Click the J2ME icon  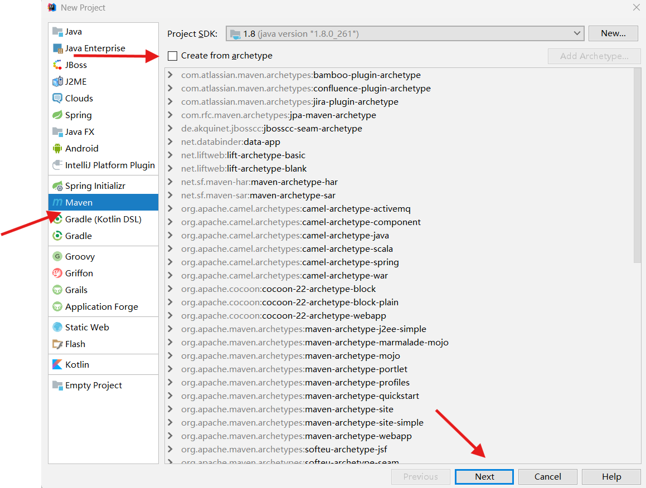(x=57, y=82)
